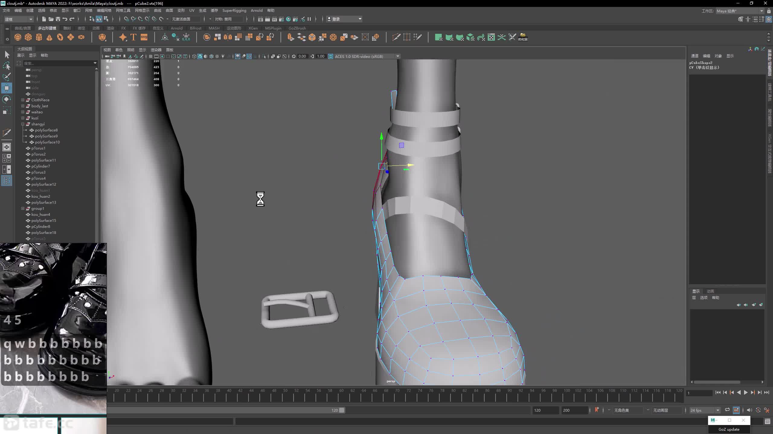Image resolution: width=773 pixels, height=434 pixels.
Task: Activate the Rotate tool in toolbox
Action: point(7,99)
